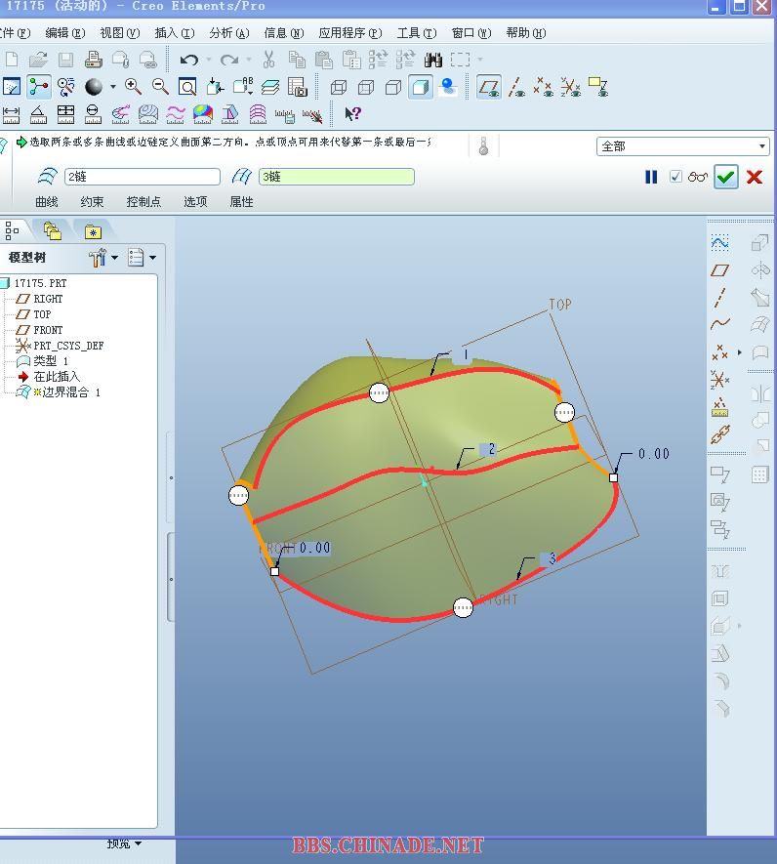Open the 帮助 menu

[x=526, y=33]
